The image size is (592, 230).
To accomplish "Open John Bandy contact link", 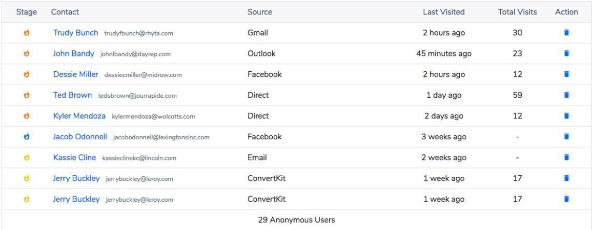I will pyautogui.click(x=73, y=54).
